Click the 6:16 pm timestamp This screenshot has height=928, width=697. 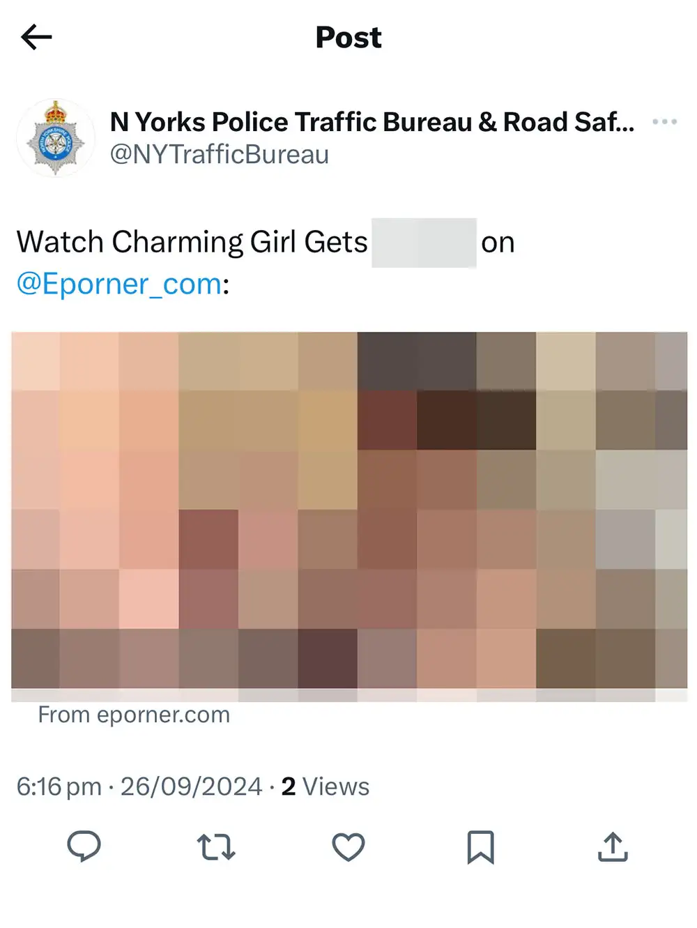tap(59, 786)
